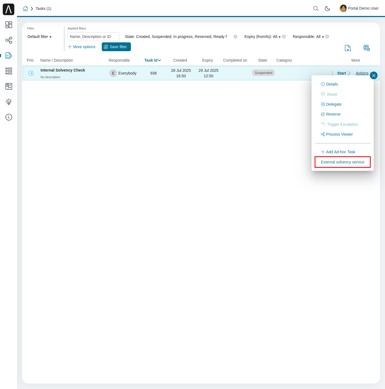Start the Internal Solvency Check task
Viewport: 385px width, 389px height.
(341, 73)
